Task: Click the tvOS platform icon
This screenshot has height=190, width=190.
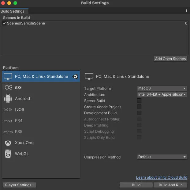Action: click(x=8, y=109)
